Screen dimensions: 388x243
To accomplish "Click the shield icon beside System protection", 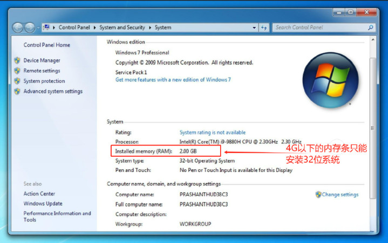I will click(17, 81).
